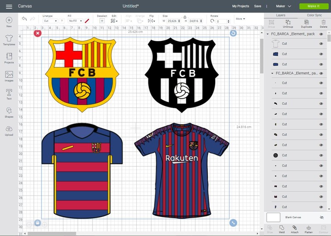
Task: Open the hamburger menu
Action: [x=9, y=7]
